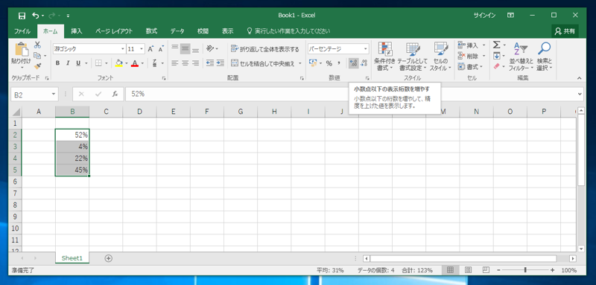Screen dimensions: 596x285
Task: Click the decrease decimal places icon
Action: 364,63
